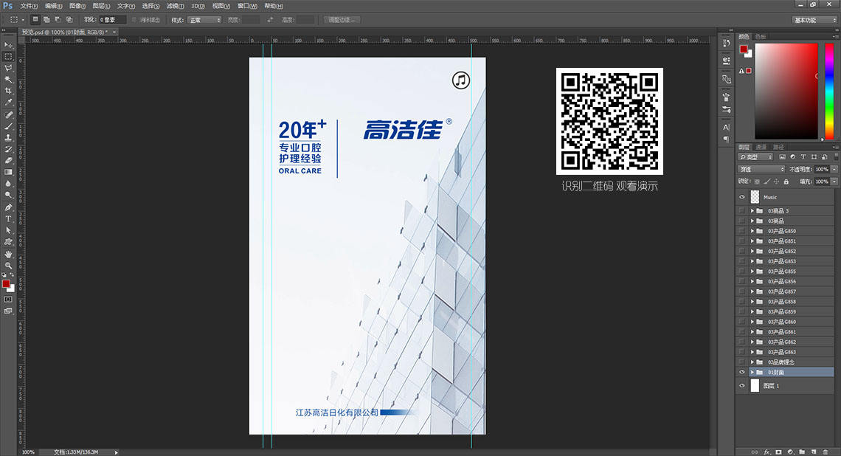Open the 基本功能 workspace dropdown
Screen dimensions: 841x456
point(814,20)
